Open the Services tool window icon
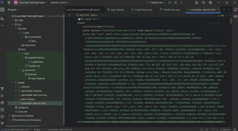The image size is (238, 131). point(2,103)
